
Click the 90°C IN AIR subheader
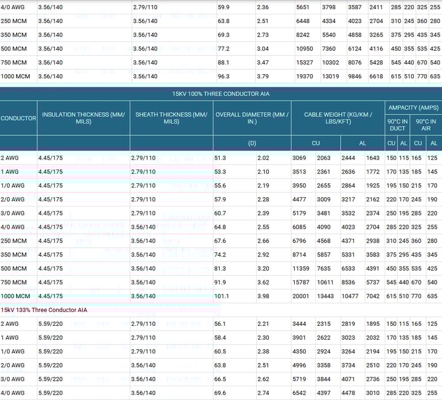[426, 125]
